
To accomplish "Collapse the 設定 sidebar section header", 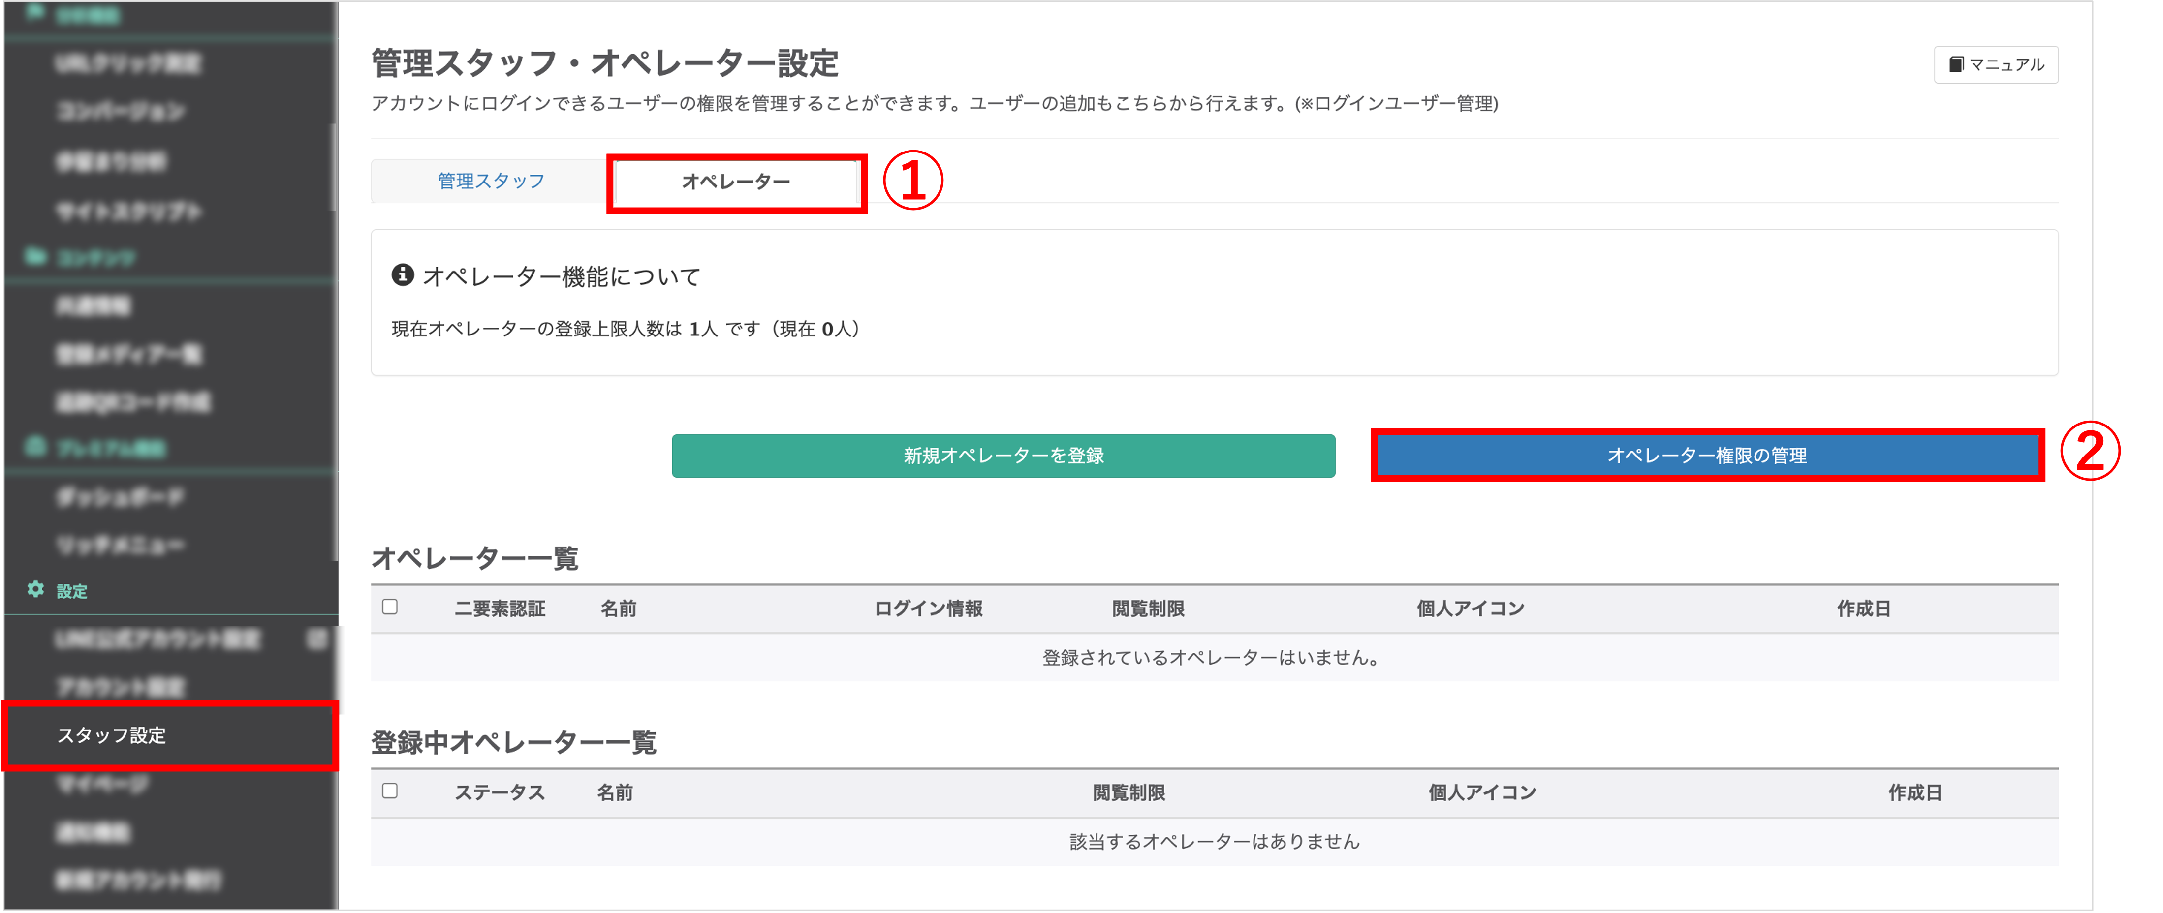I will [x=72, y=592].
